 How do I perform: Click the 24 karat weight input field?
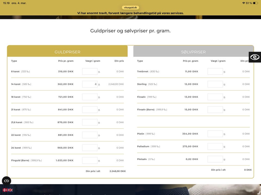tap(90, 148)
